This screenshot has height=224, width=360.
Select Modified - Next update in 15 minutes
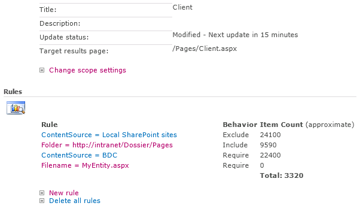236,35
